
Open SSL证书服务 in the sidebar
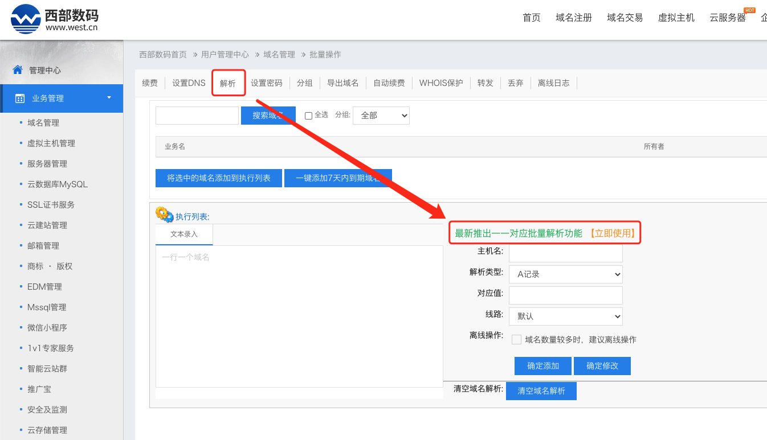pos(51,205)
